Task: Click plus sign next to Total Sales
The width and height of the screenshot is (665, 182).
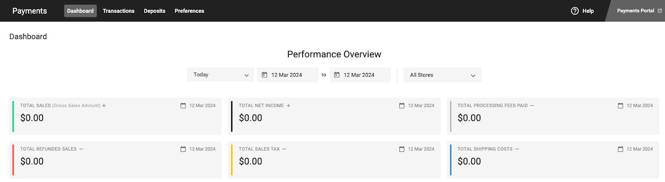Action: pos(104,106)
